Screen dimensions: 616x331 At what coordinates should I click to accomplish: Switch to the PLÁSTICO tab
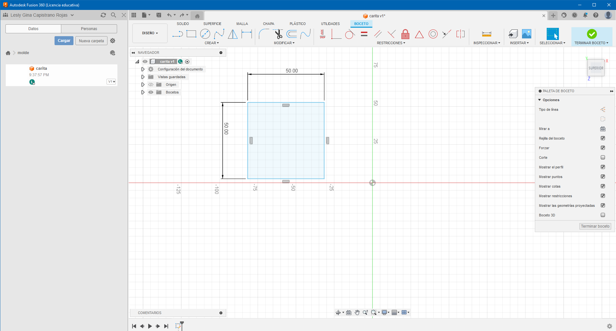tap(298, 24)
